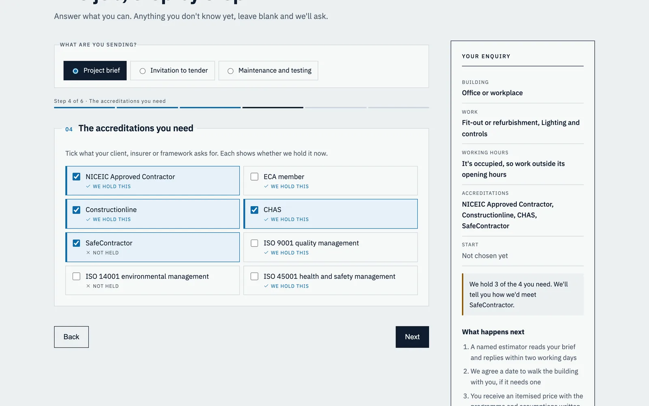Click the checkmark icon under ECA member
This screenshot has width=649, height=406.
click(x=266, y=186)
